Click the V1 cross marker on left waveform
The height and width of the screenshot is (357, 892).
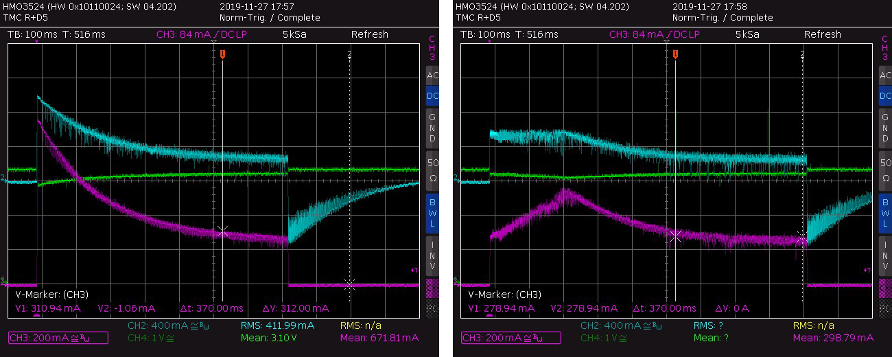coord(222,231)
